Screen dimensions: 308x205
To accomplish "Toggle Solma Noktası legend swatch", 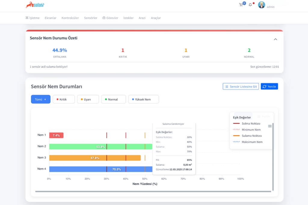I will tap(236, 124).
